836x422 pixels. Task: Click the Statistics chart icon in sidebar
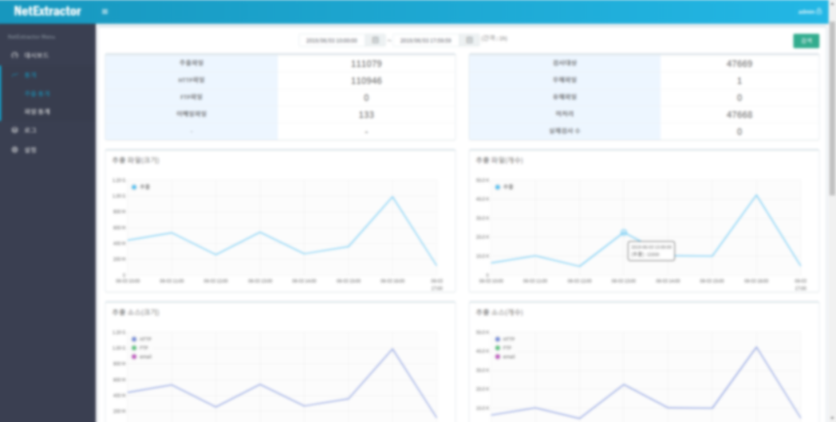14,74
